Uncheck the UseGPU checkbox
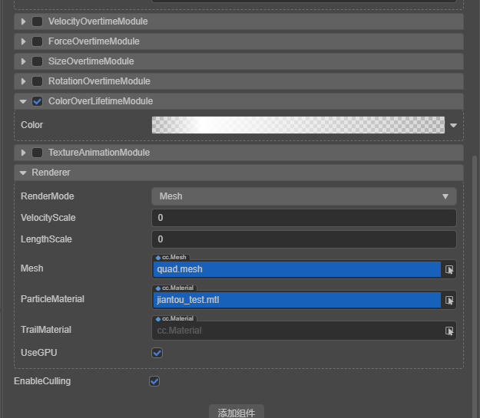Image resolution: width=480 pixels, height=418 pixels. 157,353
